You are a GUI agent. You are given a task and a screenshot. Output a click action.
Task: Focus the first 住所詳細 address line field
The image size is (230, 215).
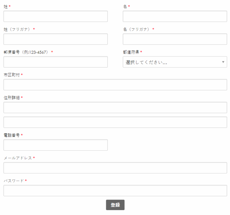click(x=115, y=107)
